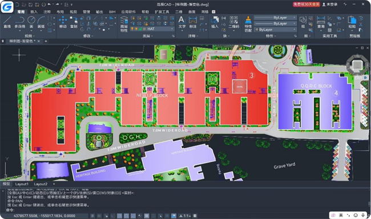Viewport: 371px width, 219px height.
Task: Select the 直线 (Line) drawing tool
Action: [7, 22]
